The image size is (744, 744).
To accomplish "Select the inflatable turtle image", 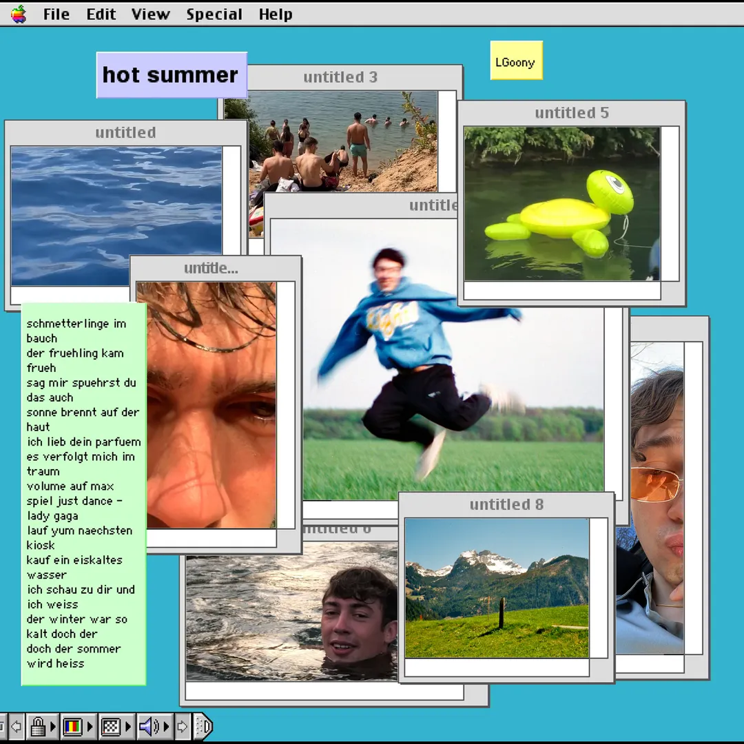I will [561, 203].
